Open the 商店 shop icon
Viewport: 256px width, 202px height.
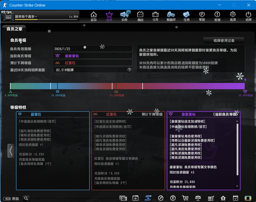[x=140, y=16]
